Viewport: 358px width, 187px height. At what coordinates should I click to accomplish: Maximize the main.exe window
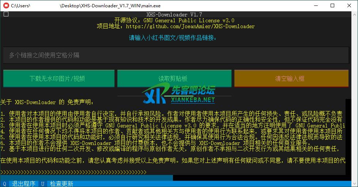[x=332, y=5]
